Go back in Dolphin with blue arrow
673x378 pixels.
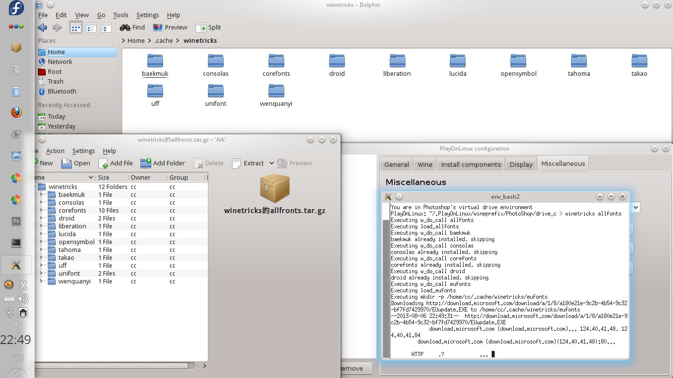[42, 28]
